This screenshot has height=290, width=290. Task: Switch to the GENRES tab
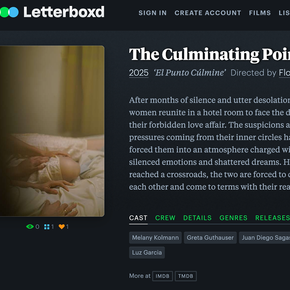click(x=234, y=218)
